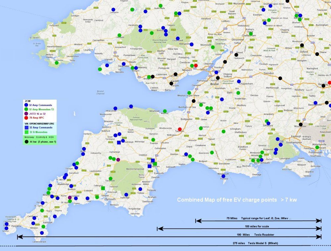Click the blue marker at Looe
Image resolution: width=331 pixels, height=251 pixels.
click(x=87, y=198)
